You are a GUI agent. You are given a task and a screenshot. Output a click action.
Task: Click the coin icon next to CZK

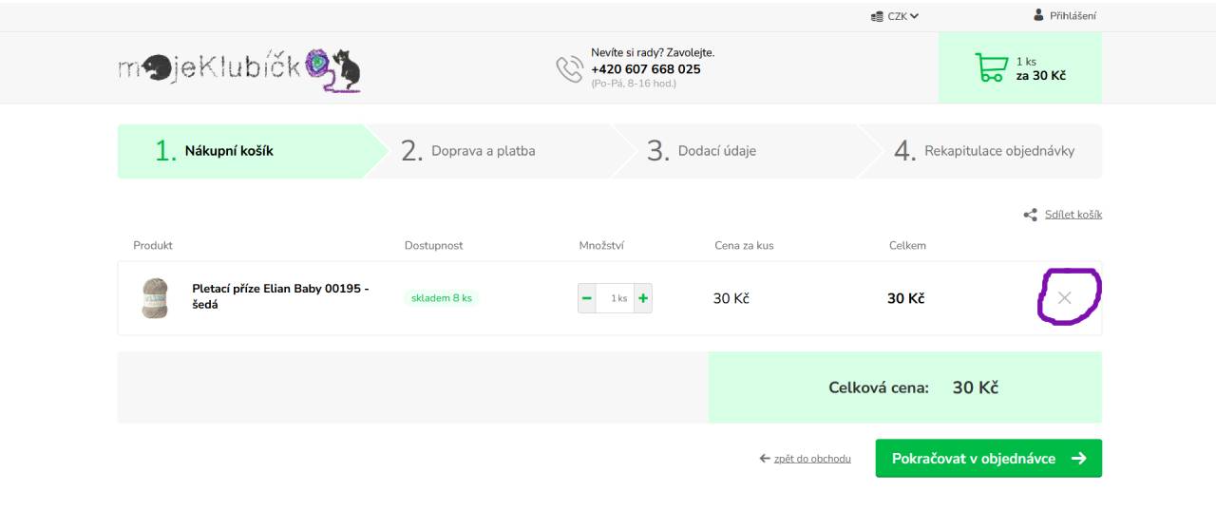877,16
